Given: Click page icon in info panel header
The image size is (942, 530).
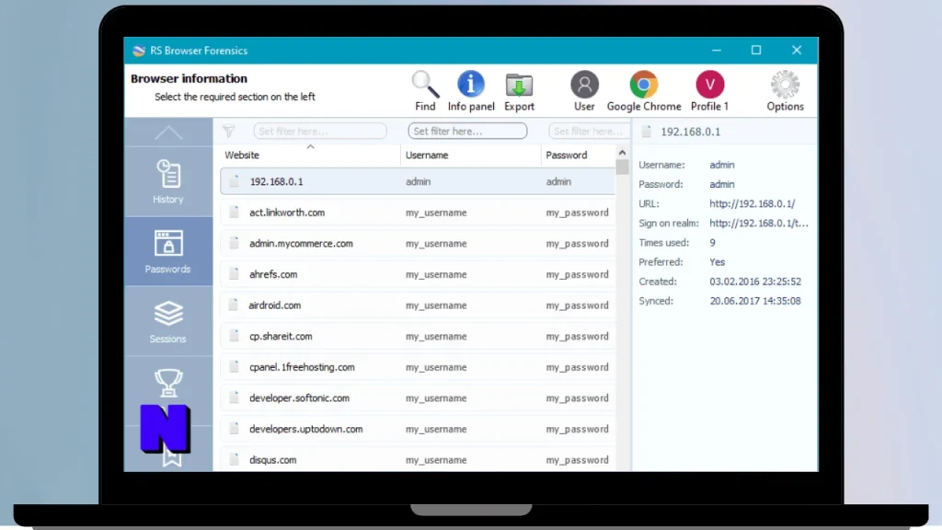Looking at the screenshot, I should pyautogui.click(x=647, y=132).
